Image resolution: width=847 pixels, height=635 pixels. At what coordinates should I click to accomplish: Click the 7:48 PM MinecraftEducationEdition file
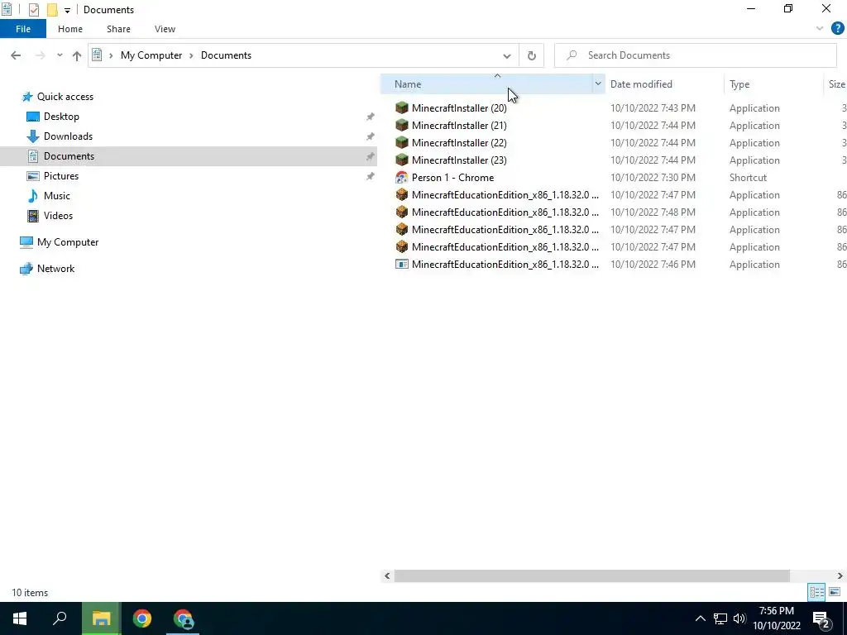[x=505, y=212]
